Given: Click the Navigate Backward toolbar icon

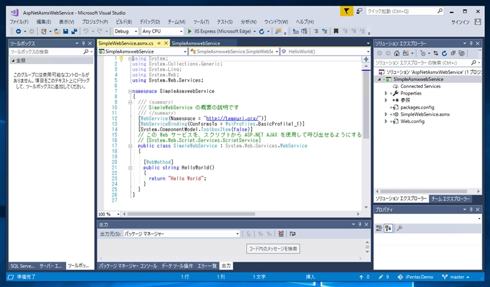Looking at the screenshot, I should 18,31.
